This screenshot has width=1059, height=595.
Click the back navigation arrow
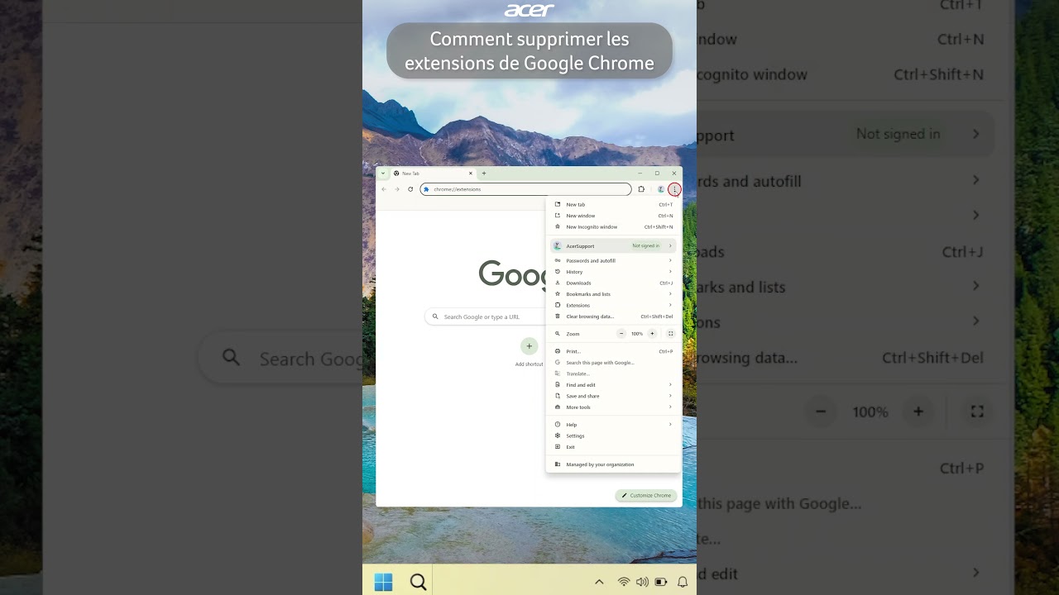pos(384,189)
